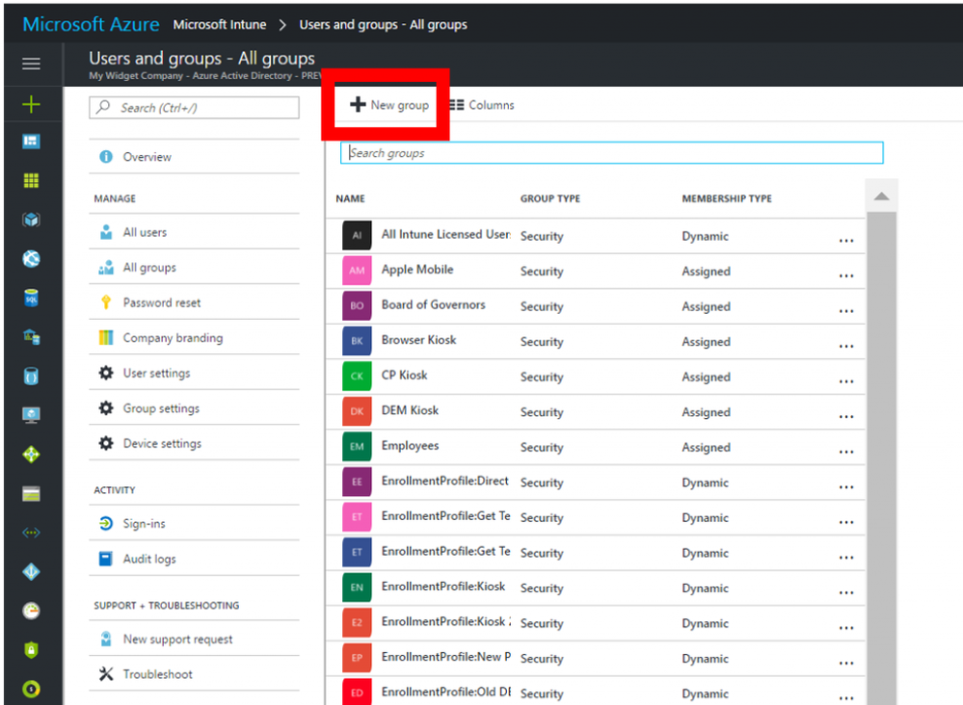Open Overview in the left menu
Image resolution: width=963 pixels, height=705 pixels.
[x=194, y=157]
